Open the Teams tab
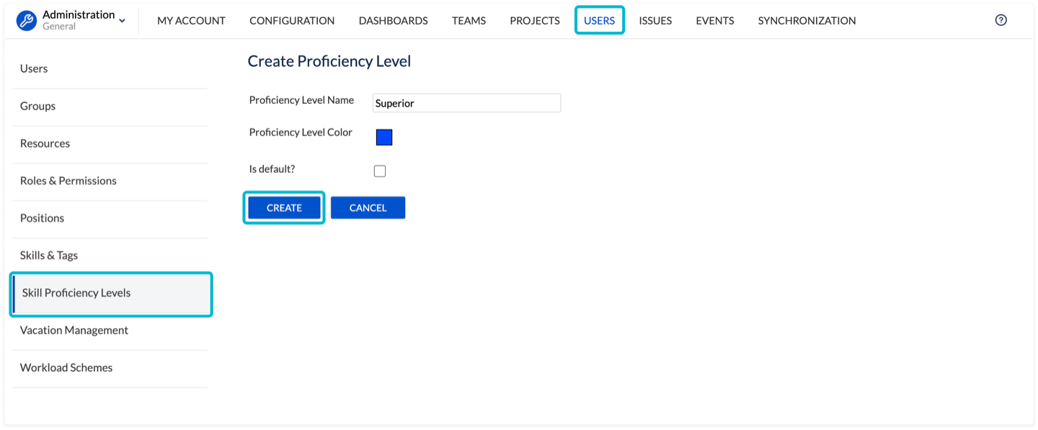The height and width of the screenshot is (430, 1038). coord(469,21)
